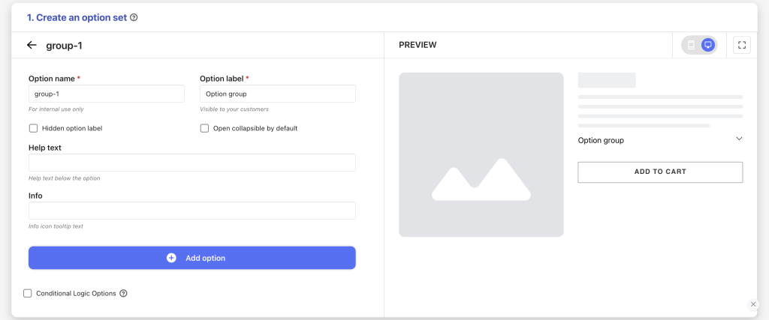Click into the Help text field

point(191,163)
